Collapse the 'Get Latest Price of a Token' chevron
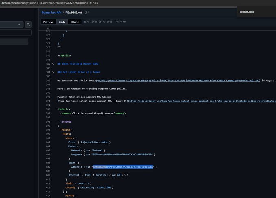 [x=53, y=72]
